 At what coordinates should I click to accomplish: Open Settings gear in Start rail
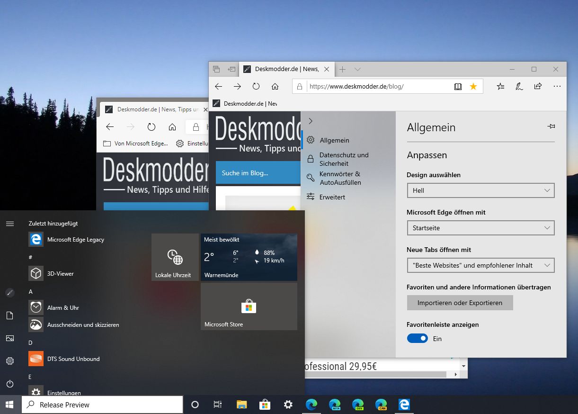coord(10,361)
